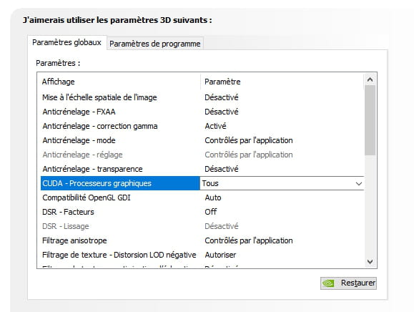Click the settings list scrollbar thumb
The height and width of the screenshot is (312, 414).
[x=370, y=120]
